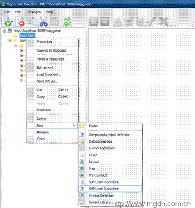Image resolution: width=195 pixels, height=208 pixels.
Task: Select Symbol Definition submenu entry
Action: 111,196
